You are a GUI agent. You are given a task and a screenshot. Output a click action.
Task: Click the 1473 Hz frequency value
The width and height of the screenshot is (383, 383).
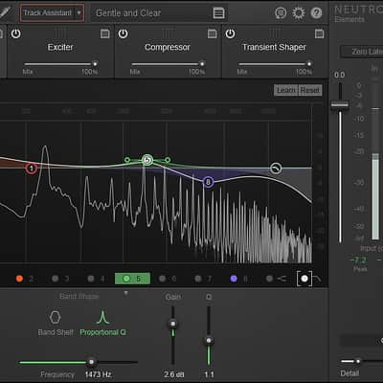pos(99,374)
